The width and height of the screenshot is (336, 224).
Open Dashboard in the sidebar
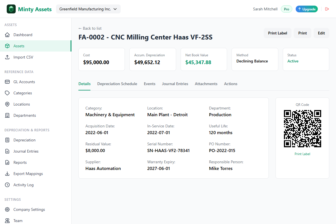[36, 35]
